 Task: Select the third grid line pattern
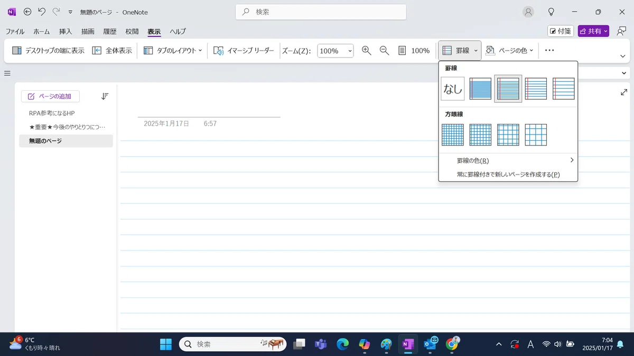(508, 135)
